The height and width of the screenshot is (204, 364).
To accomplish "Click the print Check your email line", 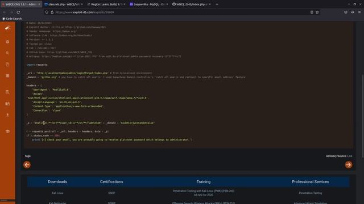I will click(x=112, y=140).
